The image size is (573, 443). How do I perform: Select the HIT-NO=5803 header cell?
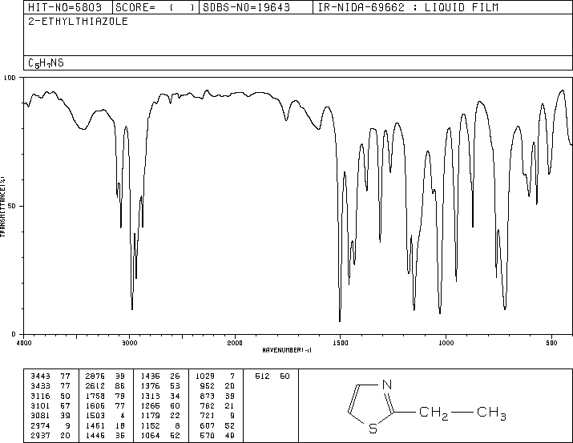click(x=67, y=7)
